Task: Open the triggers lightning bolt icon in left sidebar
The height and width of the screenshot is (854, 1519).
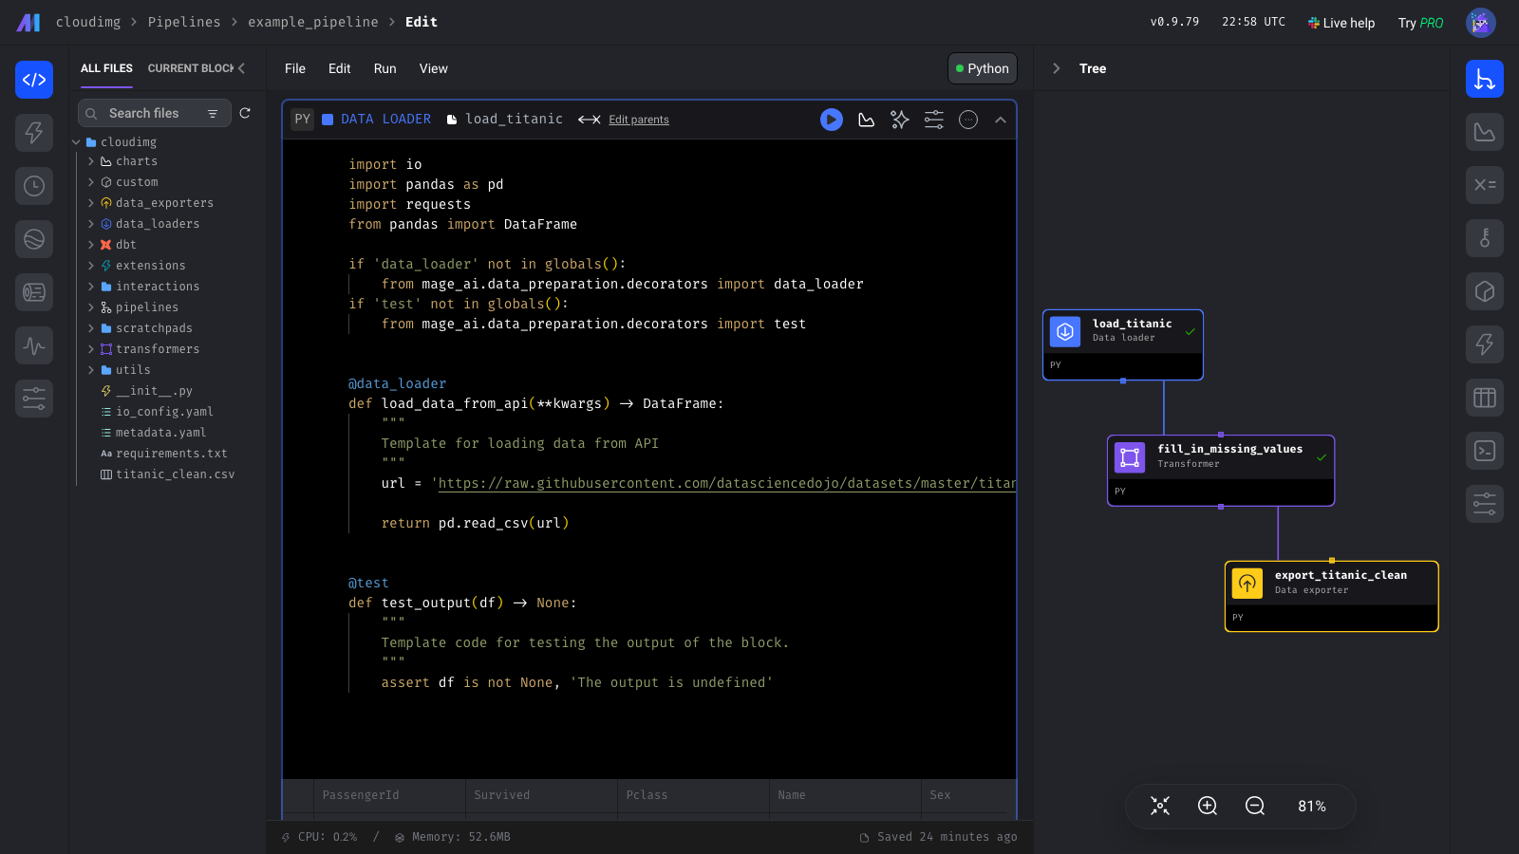Action: click(34, 133)
